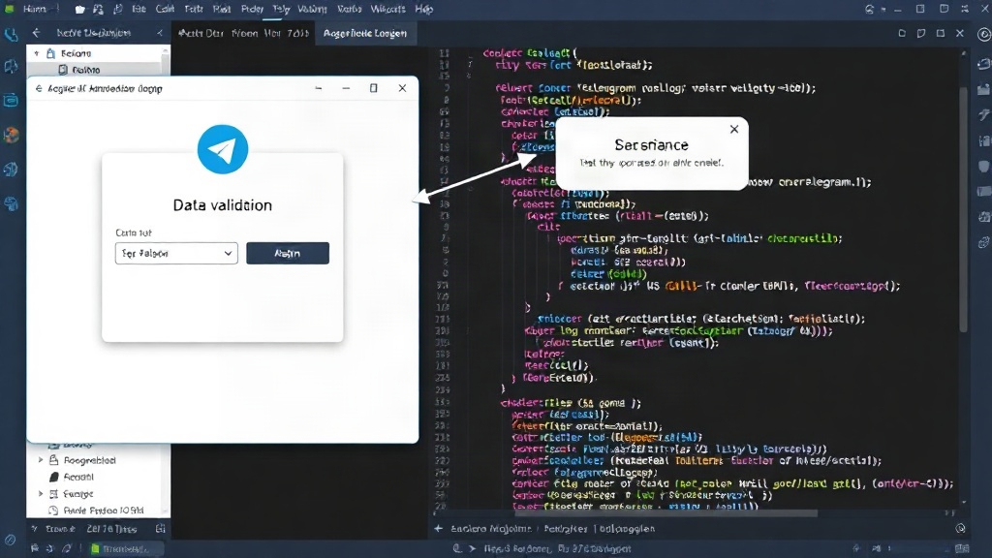The height and width of the screenshot is (558, 992).
Task: Open the Tely menu
Action: tap(281, 10)
